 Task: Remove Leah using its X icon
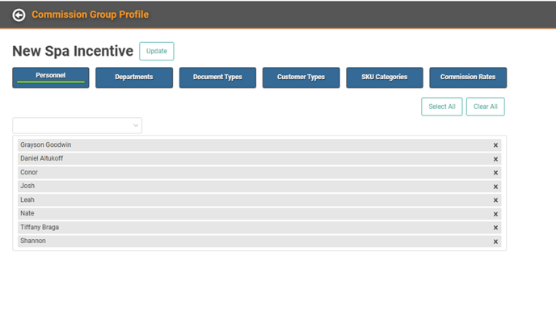[495, 200]
